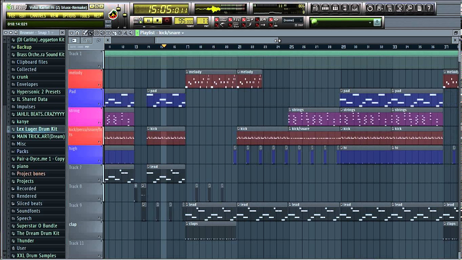The width and height of the screenshot is (462, 260).
Task: Toggle the countdown before recording 3-2-1 switch
Action: [230, 19]
